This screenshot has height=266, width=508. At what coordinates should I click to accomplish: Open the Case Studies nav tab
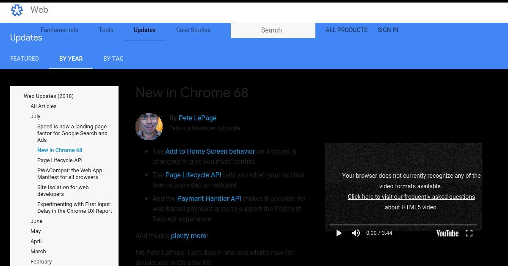193,30
